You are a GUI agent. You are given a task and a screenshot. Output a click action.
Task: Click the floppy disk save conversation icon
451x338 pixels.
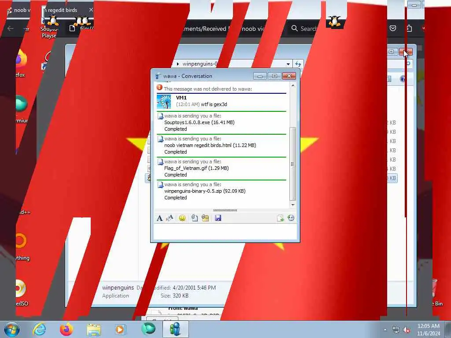pos(218,218)
